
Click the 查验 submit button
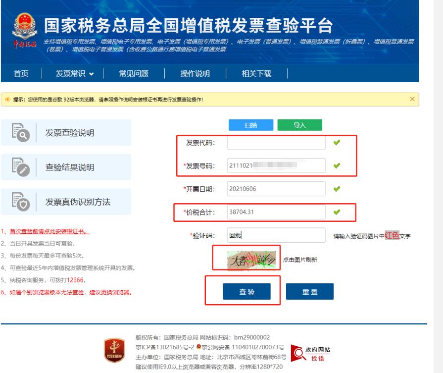(246, 292)
